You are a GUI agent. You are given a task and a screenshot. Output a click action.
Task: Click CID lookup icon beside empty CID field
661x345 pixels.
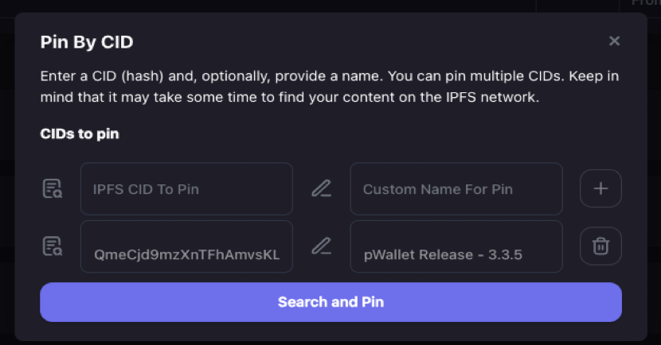[x=53, y=189]
